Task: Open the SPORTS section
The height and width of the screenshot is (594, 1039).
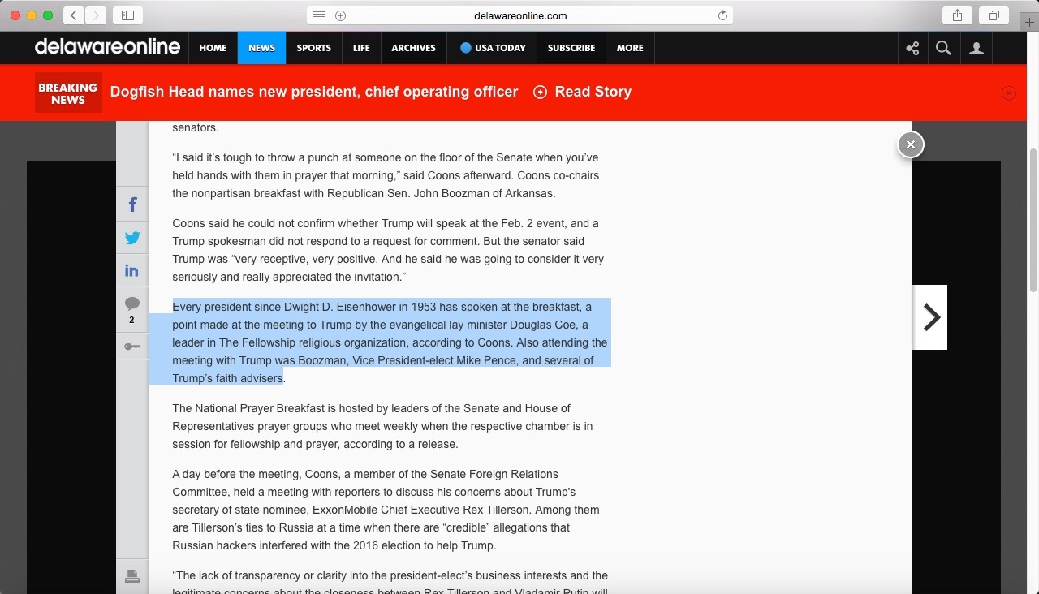Action: [x=313, y=48]
